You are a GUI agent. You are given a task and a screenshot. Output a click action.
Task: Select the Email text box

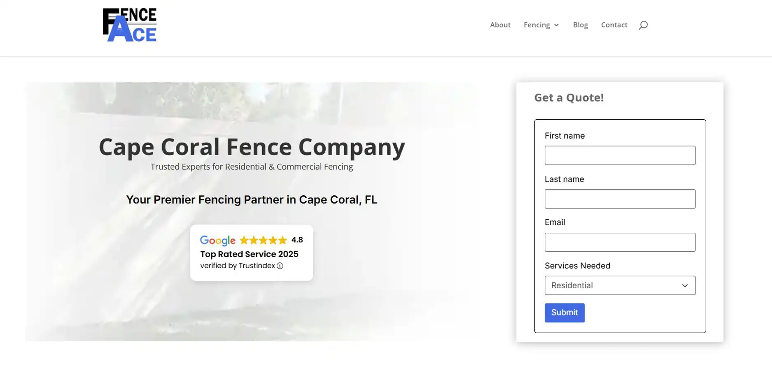point(620,242)
